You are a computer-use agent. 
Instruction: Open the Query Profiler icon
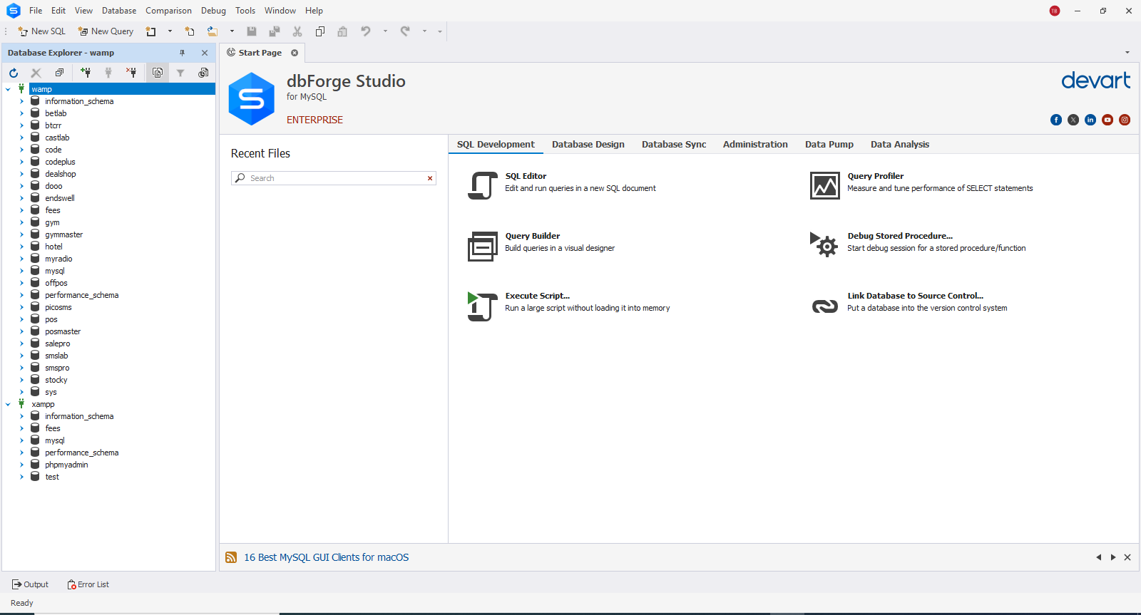coord(824,186)
